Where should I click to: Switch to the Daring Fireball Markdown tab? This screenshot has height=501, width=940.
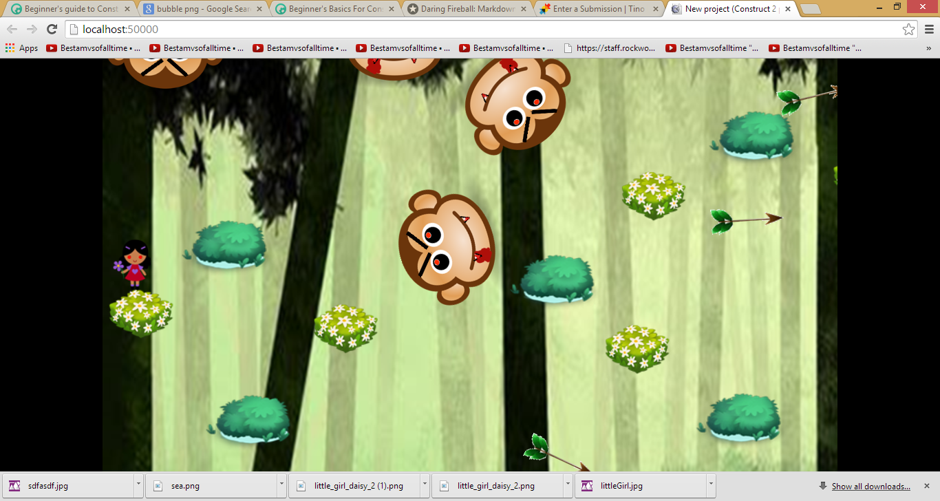point(454,9)
